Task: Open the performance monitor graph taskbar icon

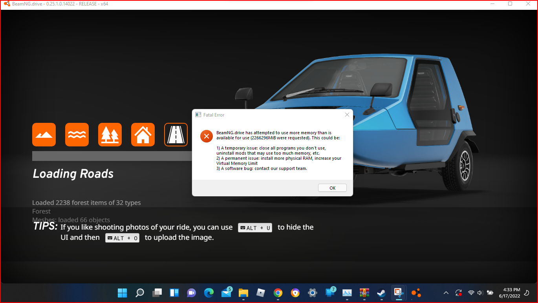Action: coord(347,293)
